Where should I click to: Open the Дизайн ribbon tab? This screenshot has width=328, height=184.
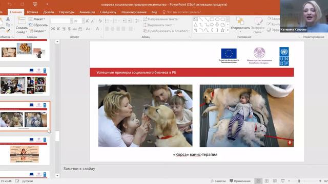pos(49,12)
